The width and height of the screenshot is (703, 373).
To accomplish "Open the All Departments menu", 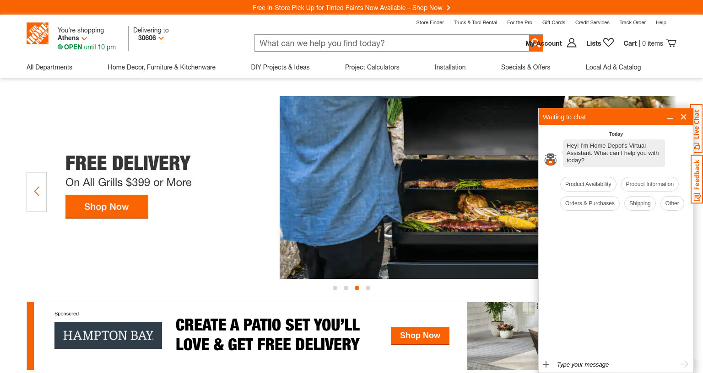I will click(49, 67).
